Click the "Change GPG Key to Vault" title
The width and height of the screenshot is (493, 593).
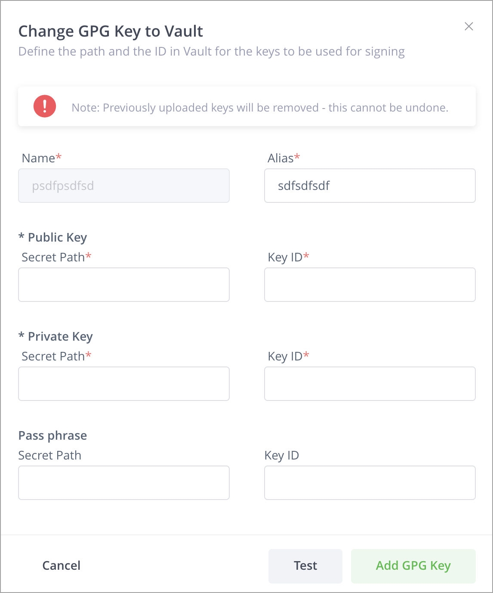[111, 31]
